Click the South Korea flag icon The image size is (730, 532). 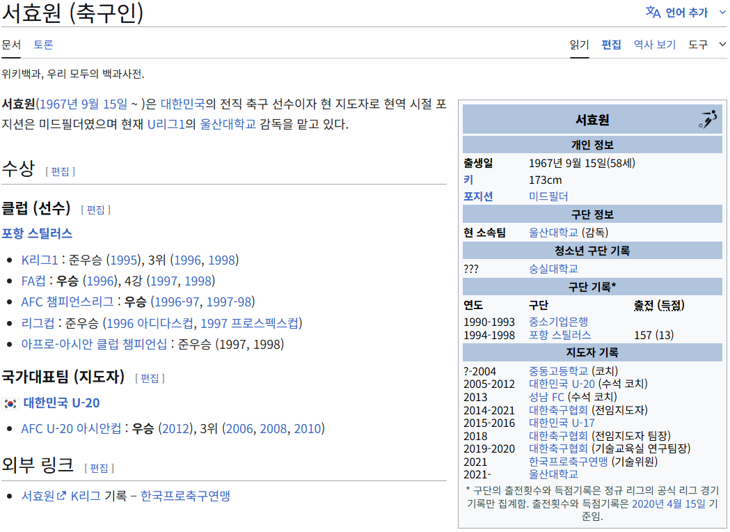(x=10, y=403)
